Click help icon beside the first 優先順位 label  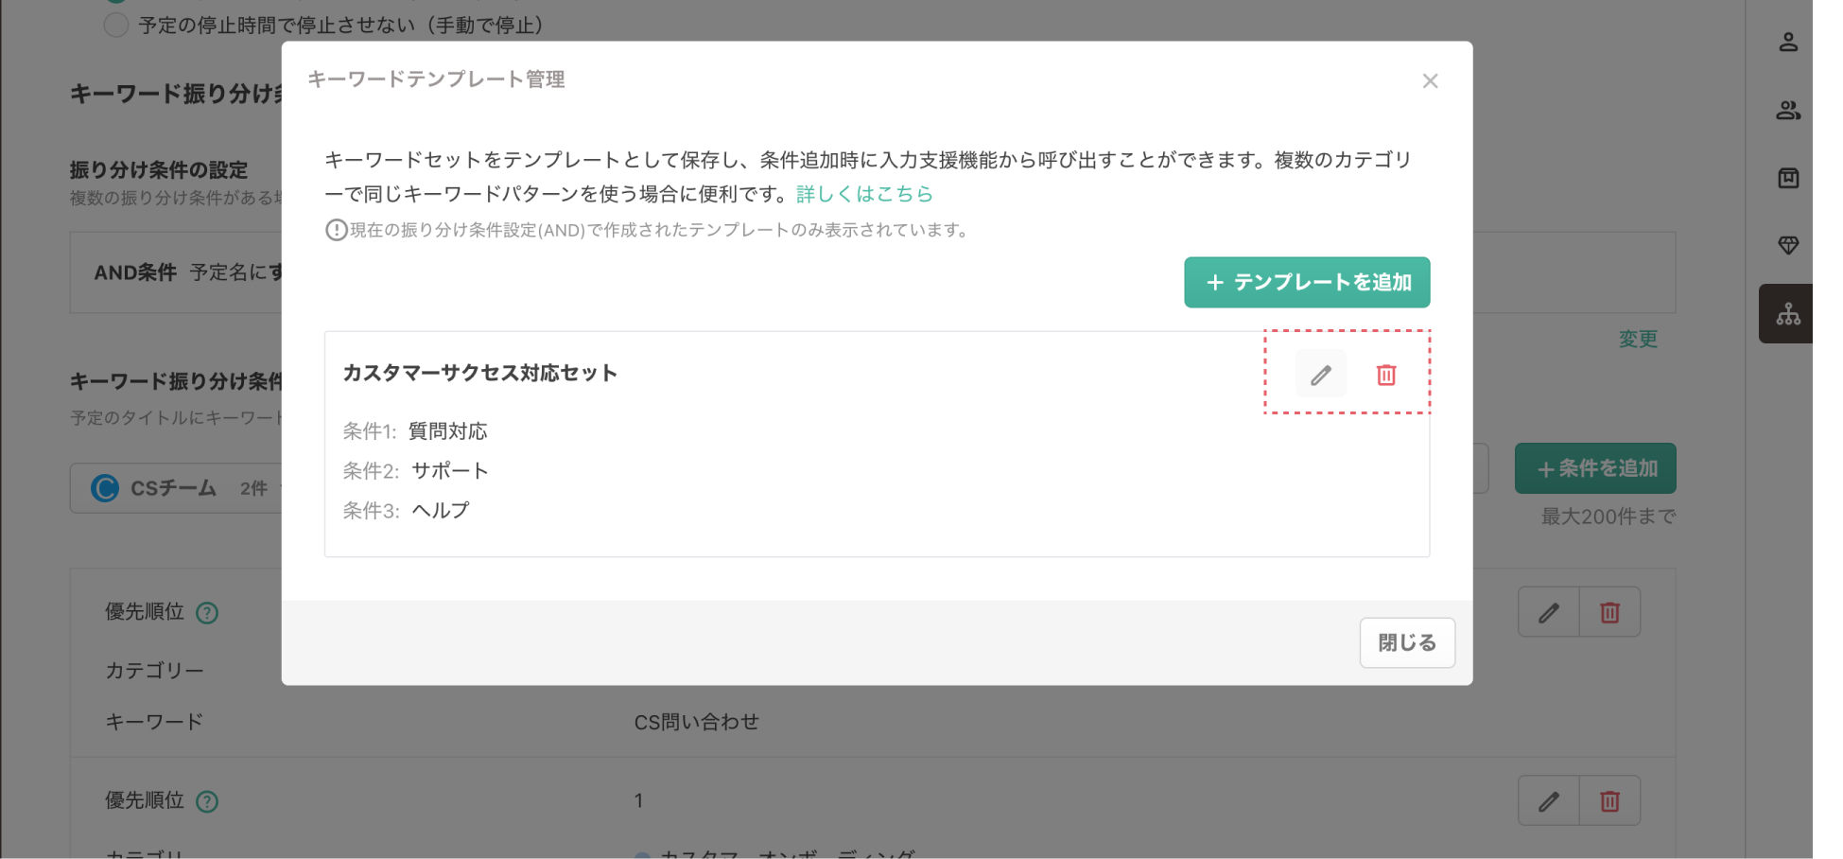coord(207,613)
